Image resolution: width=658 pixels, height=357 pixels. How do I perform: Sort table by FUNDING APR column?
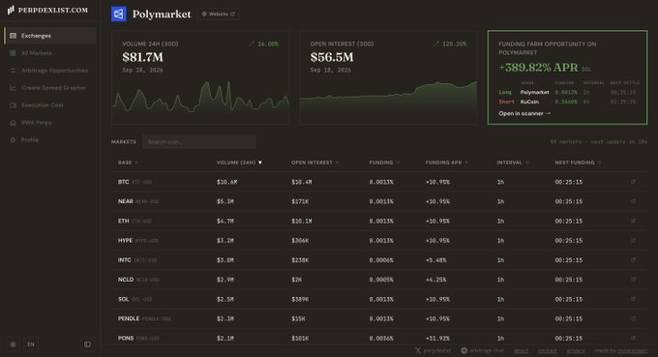coord(446,163)
